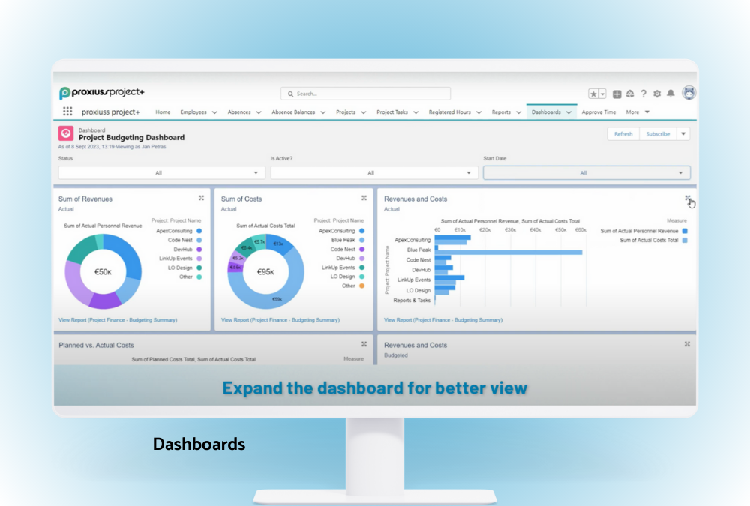
Task: Open the setup gear icon
Action: pos(657,94)
